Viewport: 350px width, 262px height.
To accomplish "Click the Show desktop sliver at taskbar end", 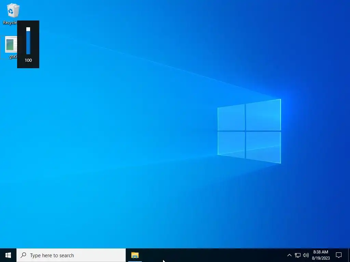I will 349,255.
